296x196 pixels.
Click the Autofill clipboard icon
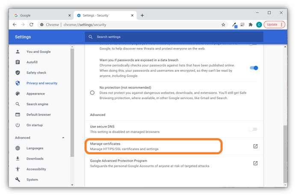pos(18,62)
